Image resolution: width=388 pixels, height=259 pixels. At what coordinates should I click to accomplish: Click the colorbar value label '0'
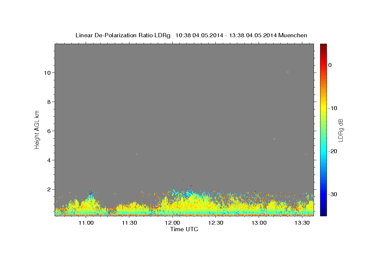(x=330, y=65)
